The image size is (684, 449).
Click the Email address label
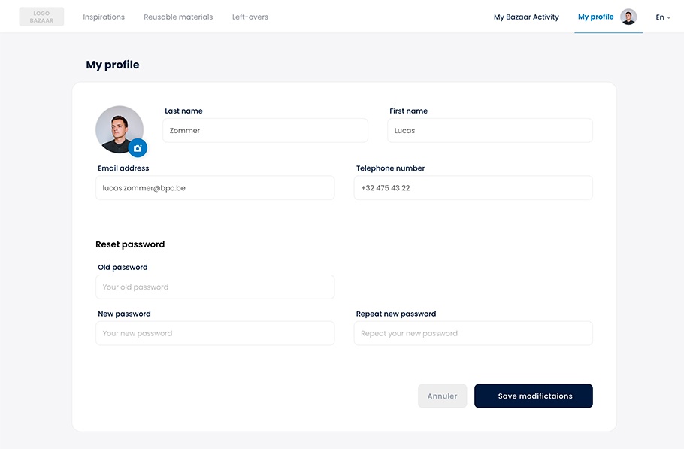(123, 168)
